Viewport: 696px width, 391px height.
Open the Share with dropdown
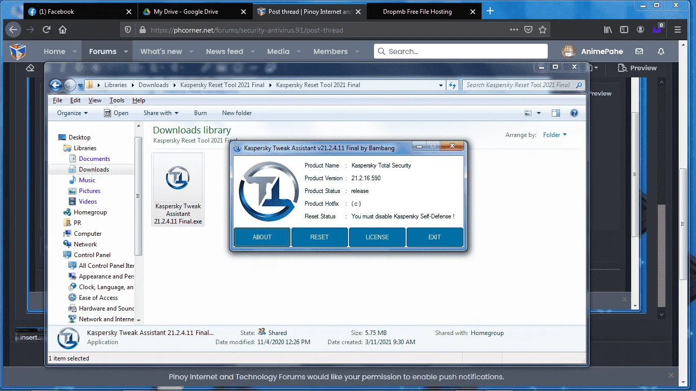click(x=161, y=113)
